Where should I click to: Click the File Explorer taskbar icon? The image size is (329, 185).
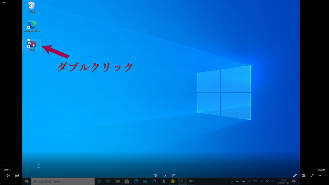[x=117, y=181]
